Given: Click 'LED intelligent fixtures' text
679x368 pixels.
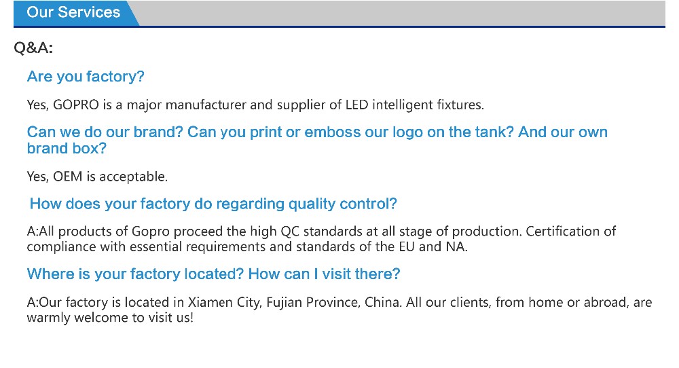Looking at the screenshot, I should tap(414, 105).
